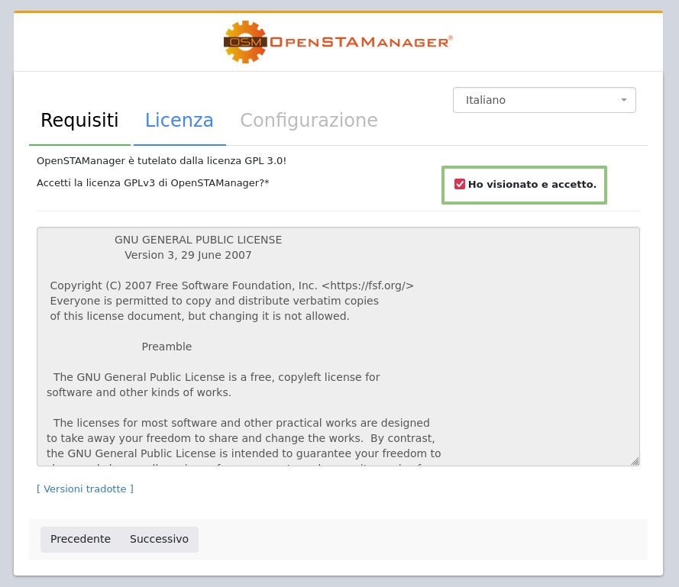Click the fsf.org URL in the license

pyautogui.click(x=367, y=285)
